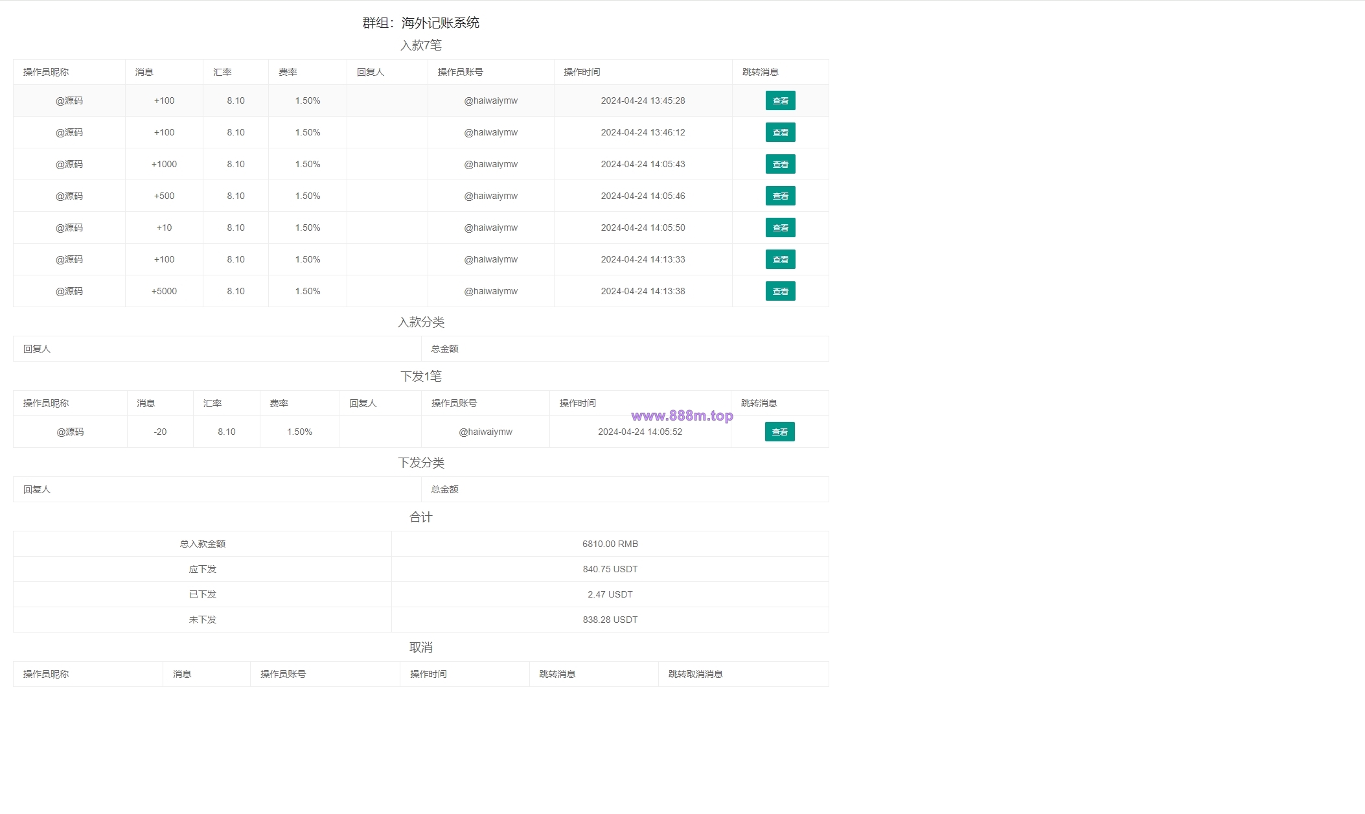This screenshot has height=814, width=1365.
Task: Click the 下发分类 section heading
Action: coord(420,463)
